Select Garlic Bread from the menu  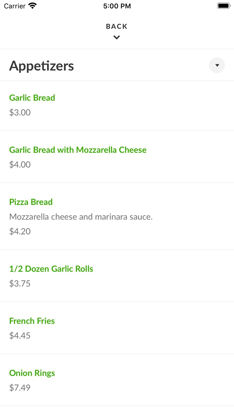(32, 98)
